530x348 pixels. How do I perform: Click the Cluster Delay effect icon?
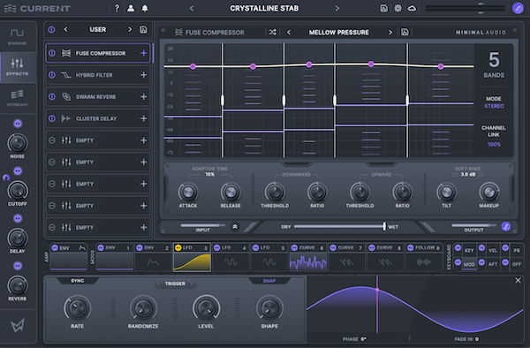[x=66, y=118]
